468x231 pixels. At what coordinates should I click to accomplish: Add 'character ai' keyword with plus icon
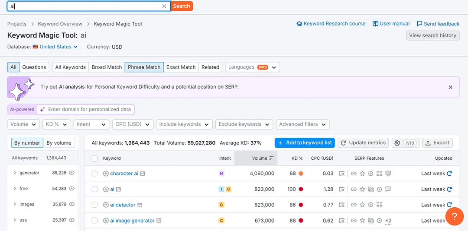click(106, 174)
